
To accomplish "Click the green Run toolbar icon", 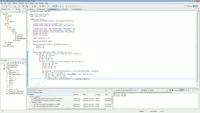I will pos(23,6).
